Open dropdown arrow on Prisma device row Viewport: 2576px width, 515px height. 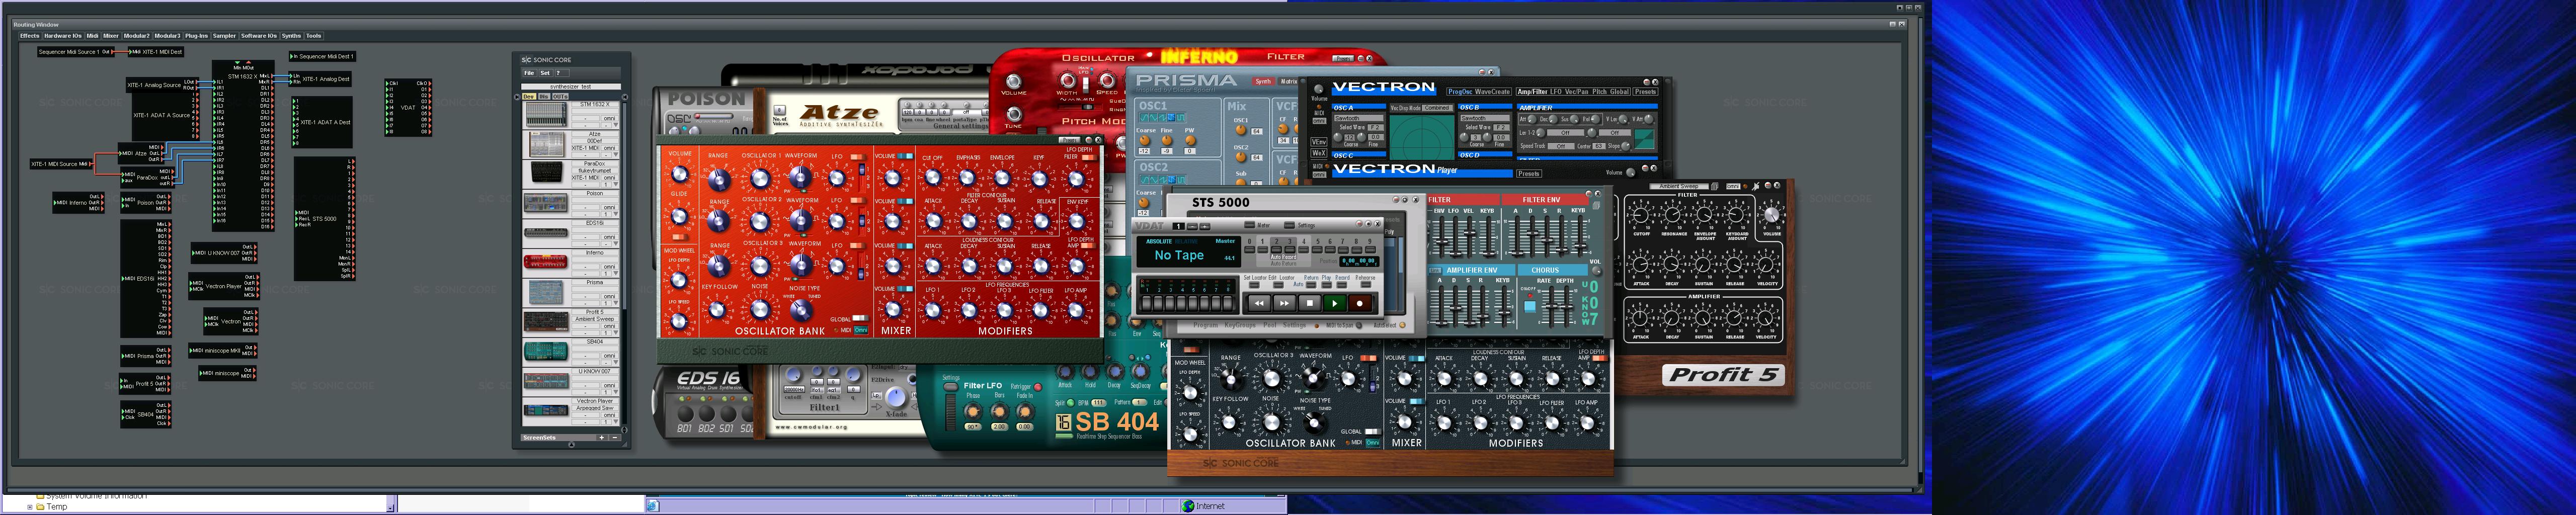tap(616, 303)
